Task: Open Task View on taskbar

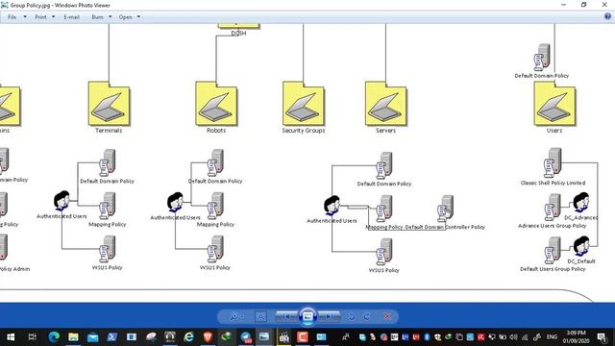Action: pos(32,337)
